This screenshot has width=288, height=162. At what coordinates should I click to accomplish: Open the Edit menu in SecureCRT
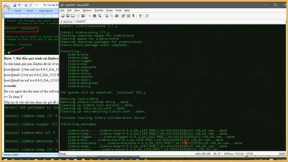pos(69,10)
